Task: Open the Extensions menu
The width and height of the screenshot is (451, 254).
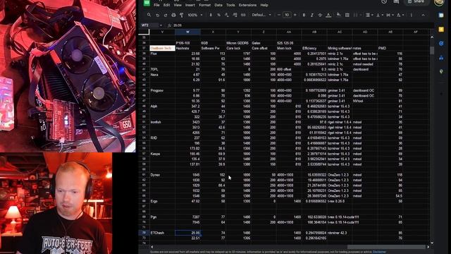Action: [x=247, y=5]
